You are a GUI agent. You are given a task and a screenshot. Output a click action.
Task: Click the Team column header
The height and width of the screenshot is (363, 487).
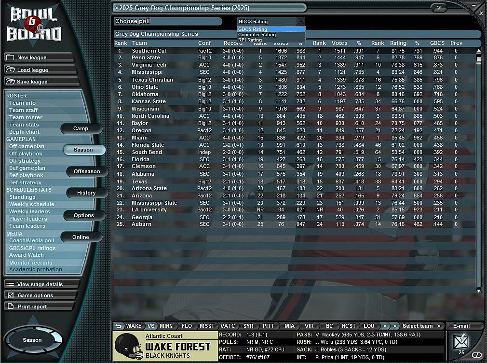tap(139, 43)
